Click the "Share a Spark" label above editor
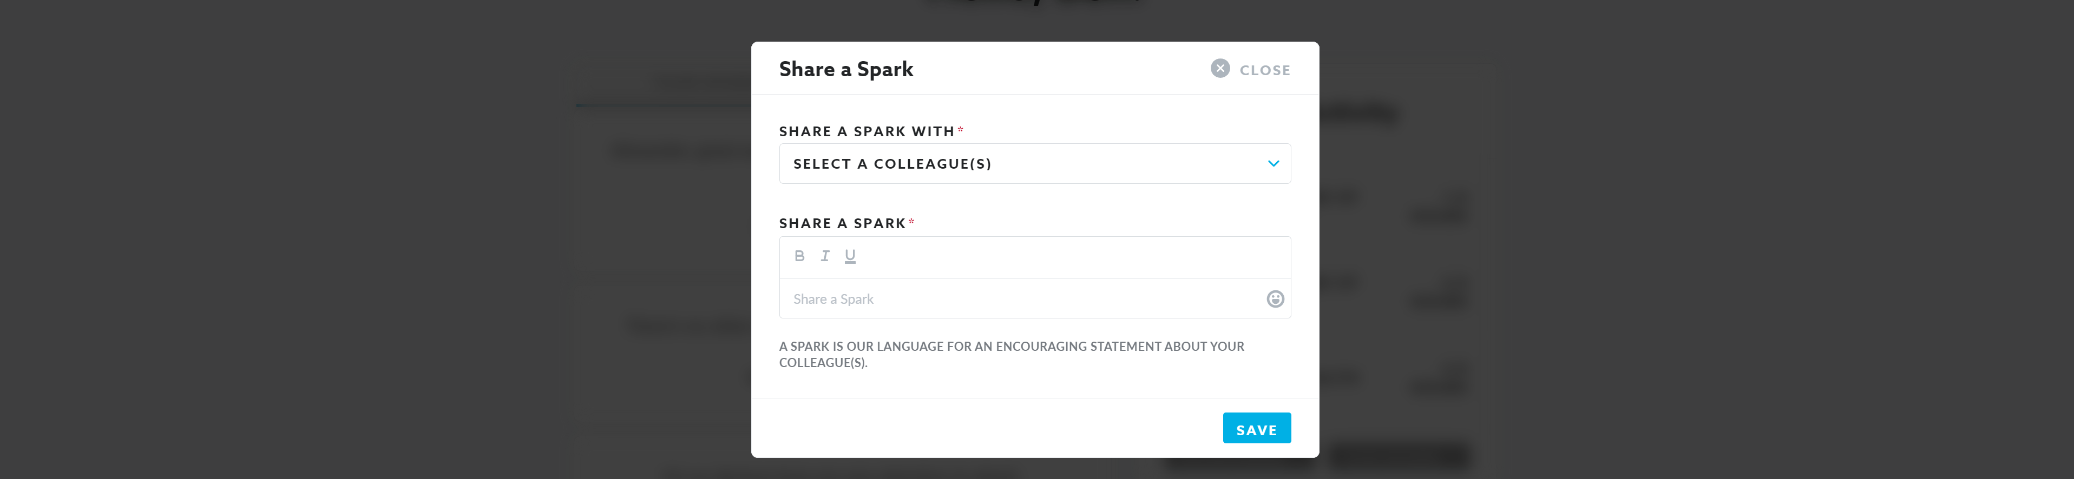This screenshot has width=2074, height=479. click(x=842, y=223)
